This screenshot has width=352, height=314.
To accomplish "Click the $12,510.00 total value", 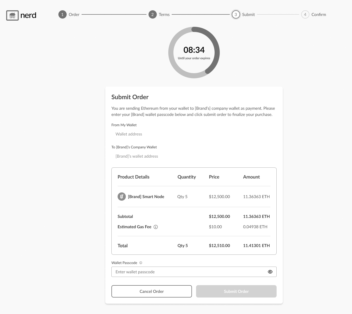I will (x=219, y=246).
